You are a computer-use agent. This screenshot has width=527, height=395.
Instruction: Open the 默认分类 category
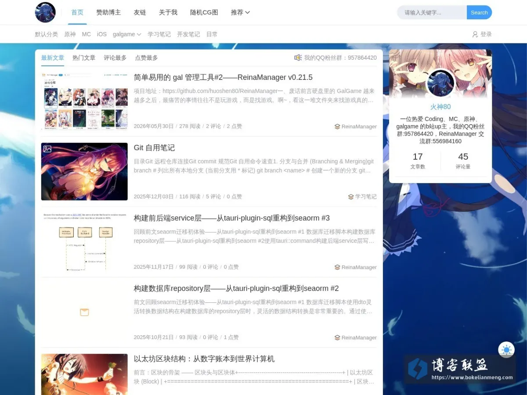pos(47,34)
